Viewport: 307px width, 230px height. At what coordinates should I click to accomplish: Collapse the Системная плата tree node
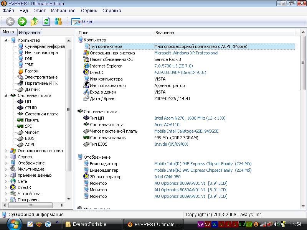click(6, 95)
